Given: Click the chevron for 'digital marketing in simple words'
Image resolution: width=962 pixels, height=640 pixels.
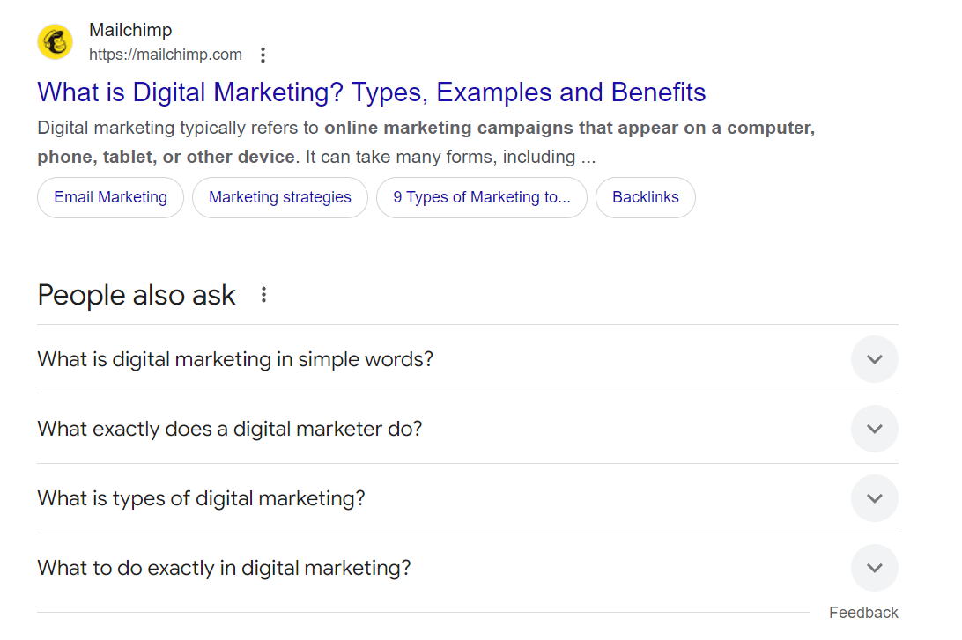Looking at the screenshot, I should [874, 359].
